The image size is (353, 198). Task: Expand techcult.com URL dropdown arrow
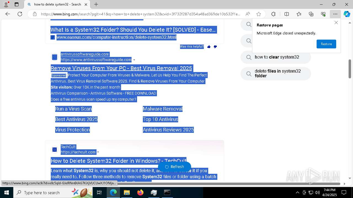pyautogui.click(x=98, y=152)
